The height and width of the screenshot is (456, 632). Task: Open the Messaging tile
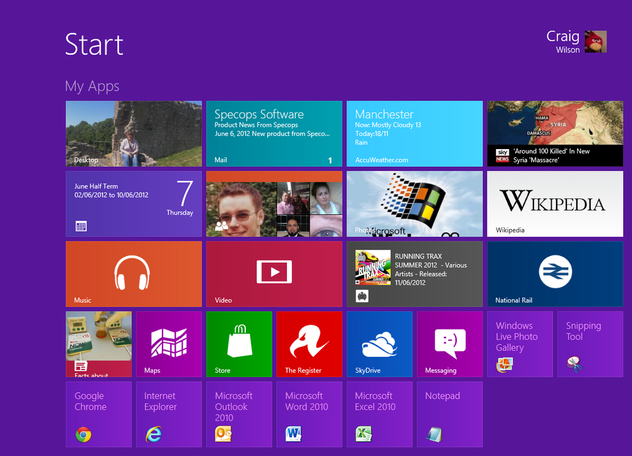[450, 344]
